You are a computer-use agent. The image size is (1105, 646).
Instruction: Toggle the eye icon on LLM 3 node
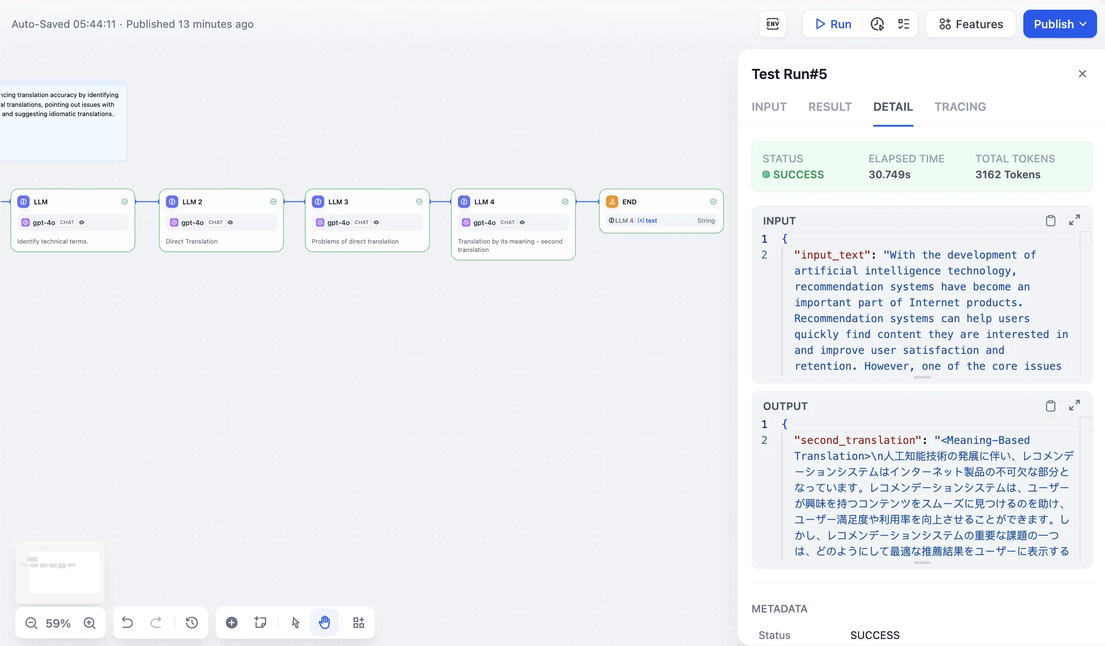376,222
